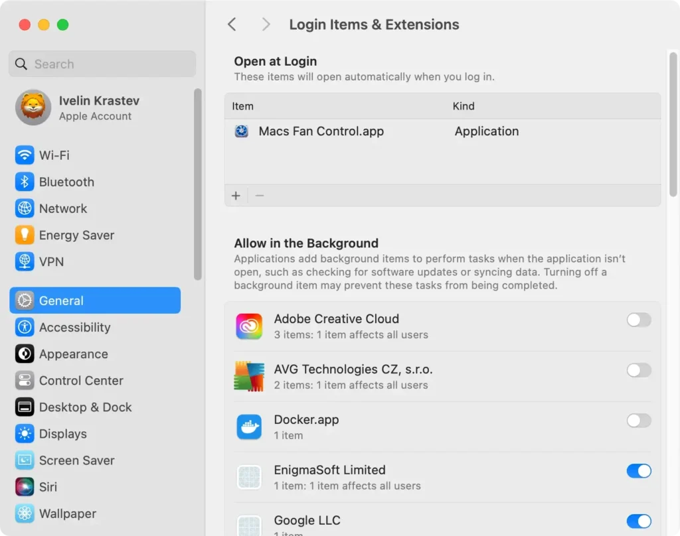Screen dimensions: 680x536
Task: Open the Displays sun icon
Action: coord(25,434)
